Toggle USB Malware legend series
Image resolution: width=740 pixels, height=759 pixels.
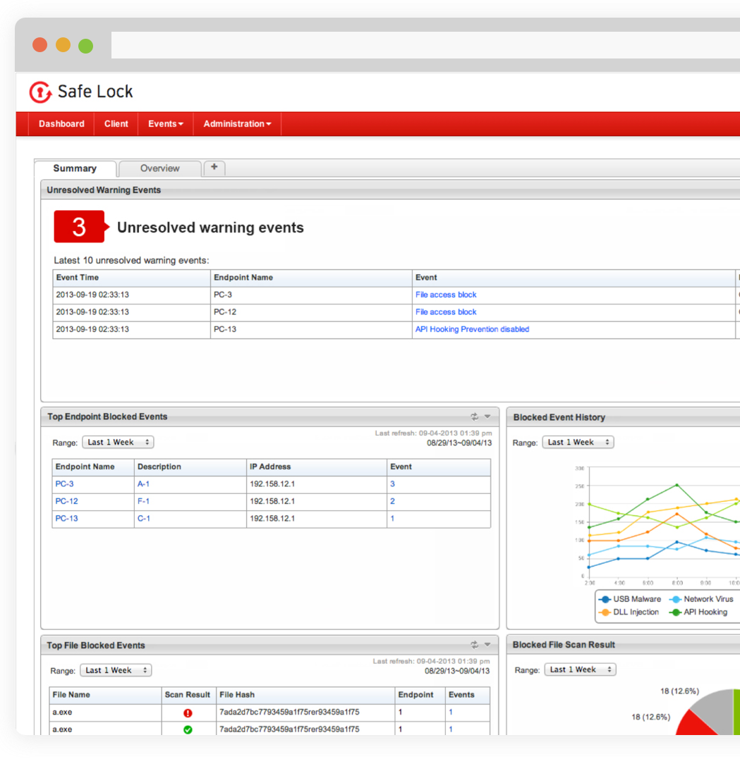pyautogui.click(x=630, y=599)
